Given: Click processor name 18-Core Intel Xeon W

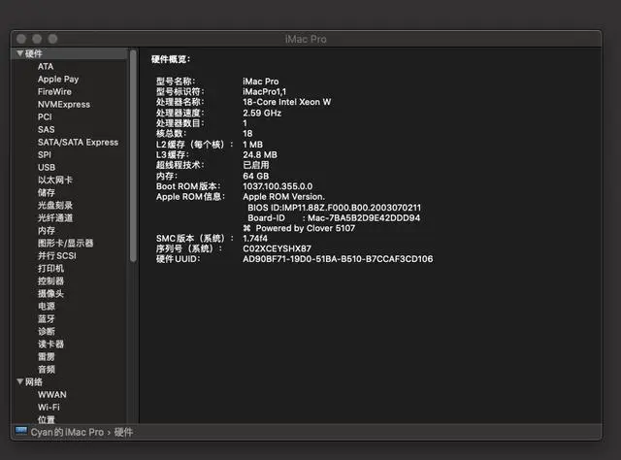Looking at the screenshot, I should point(287,102).
